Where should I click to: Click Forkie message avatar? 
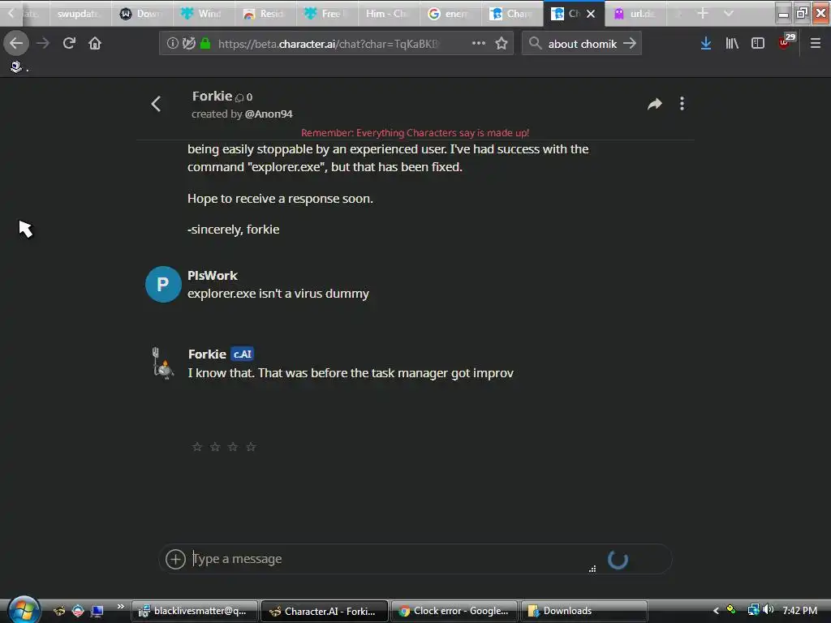coord(163,363)
